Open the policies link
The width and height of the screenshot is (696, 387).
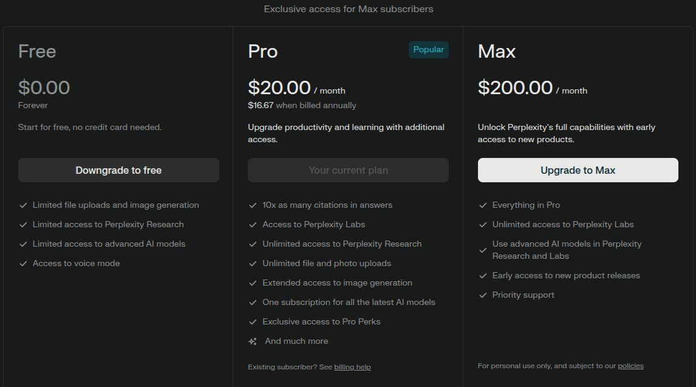tap(631, 366)
